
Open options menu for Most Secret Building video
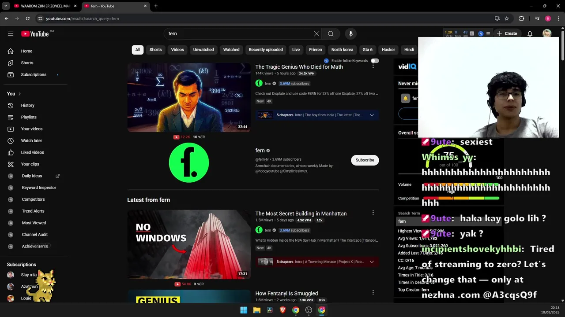[x=373, y=213]
